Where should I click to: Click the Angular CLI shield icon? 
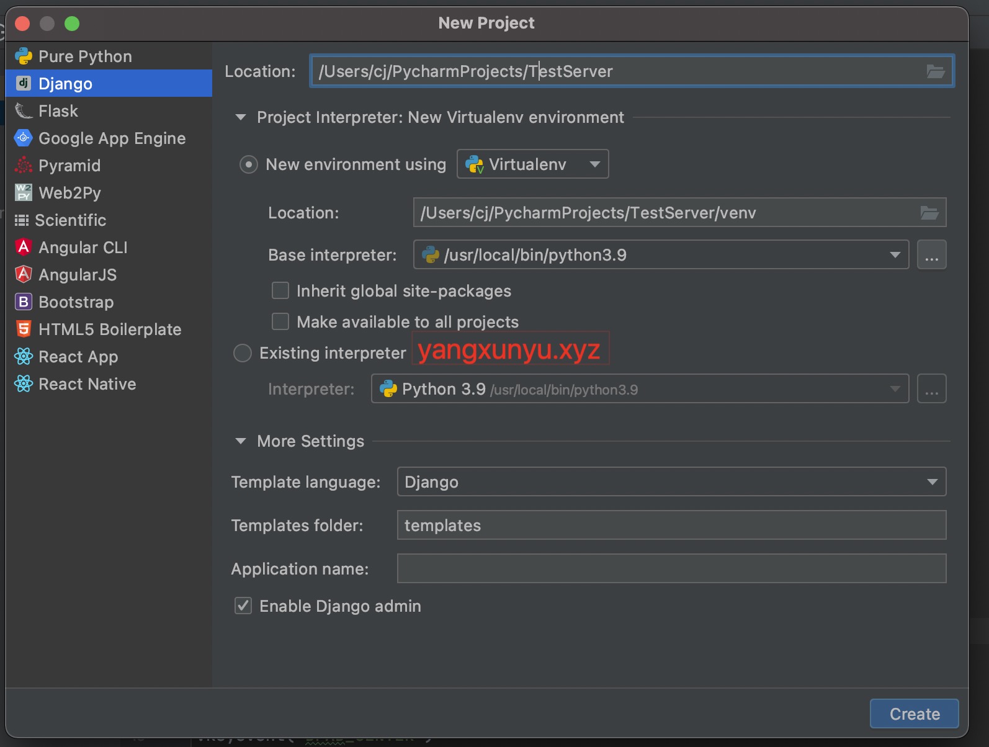tap(24, 247)
